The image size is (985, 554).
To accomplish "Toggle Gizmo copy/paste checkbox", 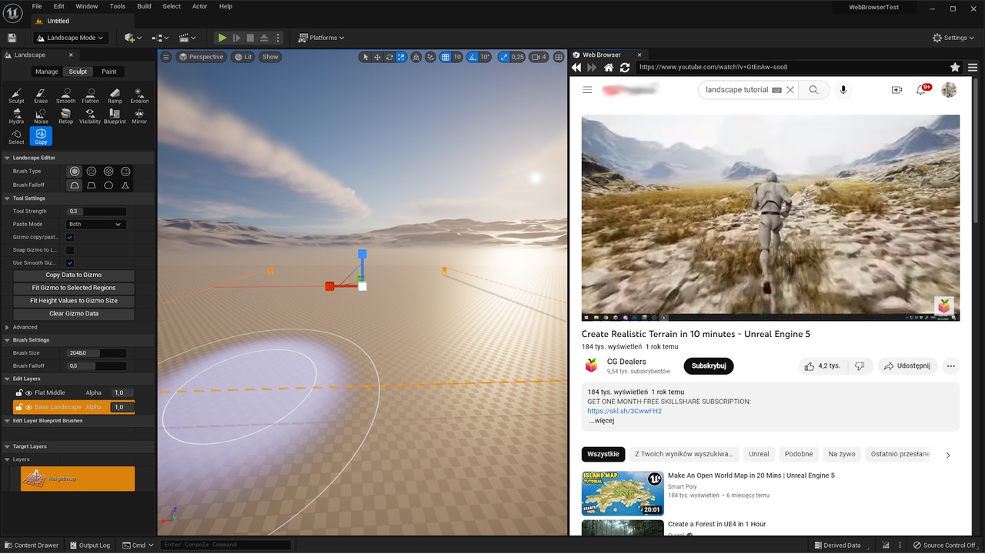I will click(70, 237).
